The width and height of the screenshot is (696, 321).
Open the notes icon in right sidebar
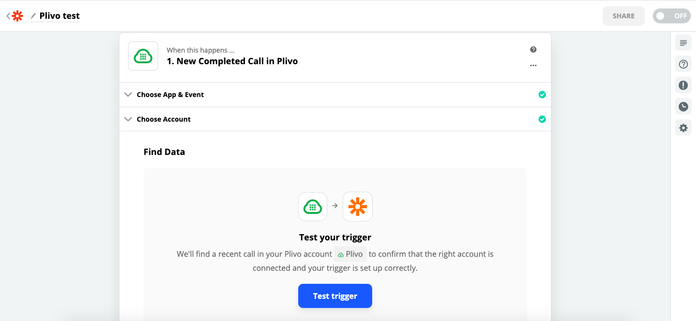coord(683,43)
